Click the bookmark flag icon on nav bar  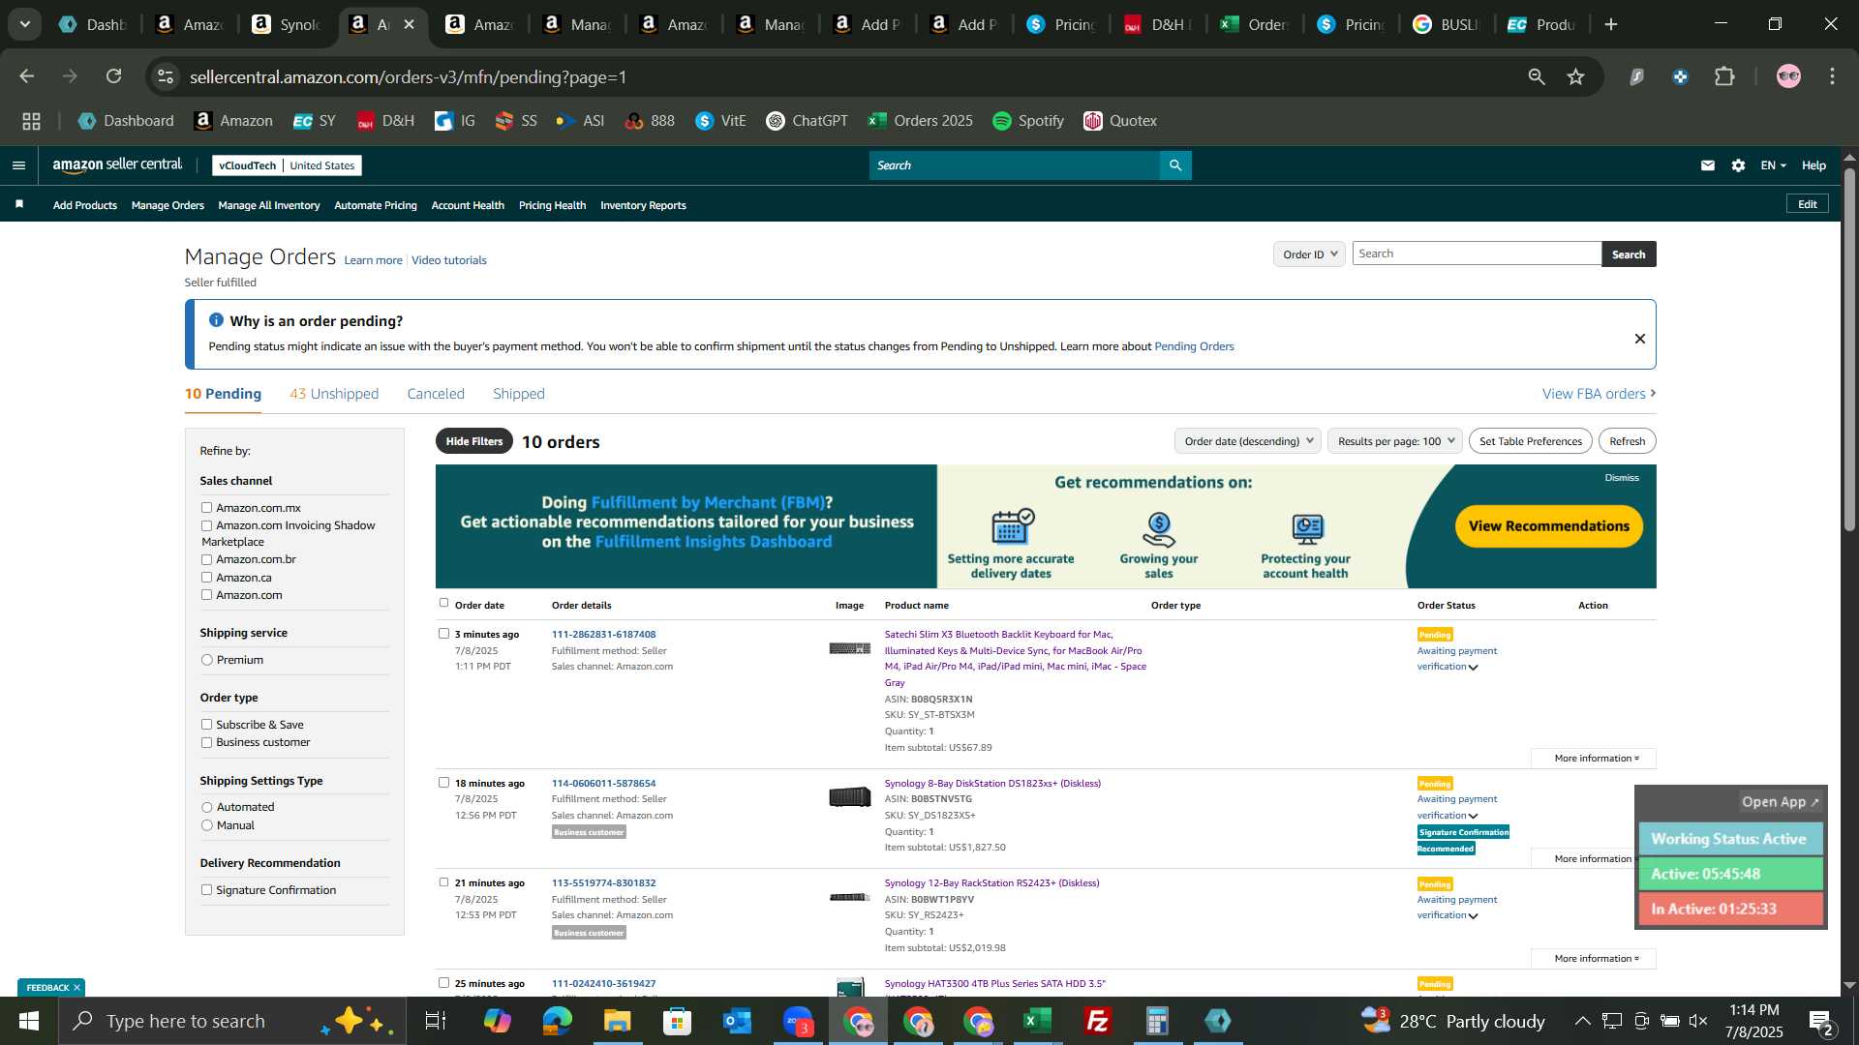click(19, 204)
